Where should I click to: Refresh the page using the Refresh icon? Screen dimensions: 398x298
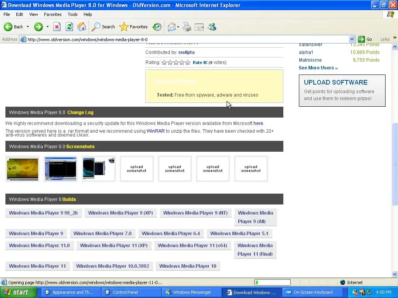tap(69, 27)
